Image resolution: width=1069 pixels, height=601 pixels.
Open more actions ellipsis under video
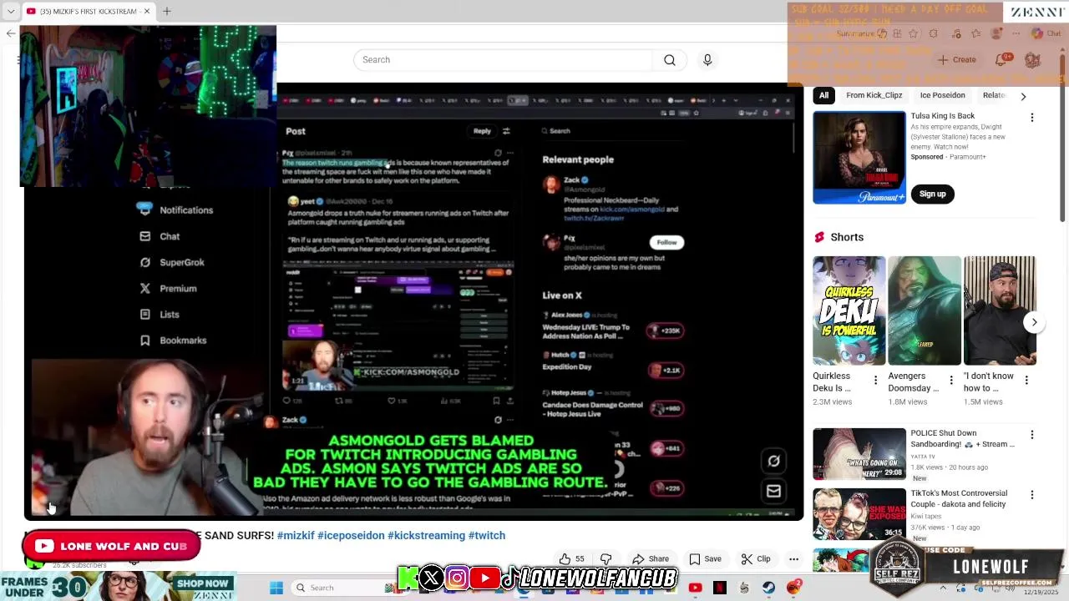793,559
